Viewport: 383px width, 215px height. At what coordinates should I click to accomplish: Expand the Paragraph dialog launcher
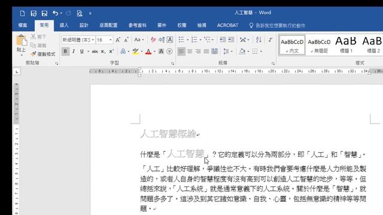tap(273, 63)
